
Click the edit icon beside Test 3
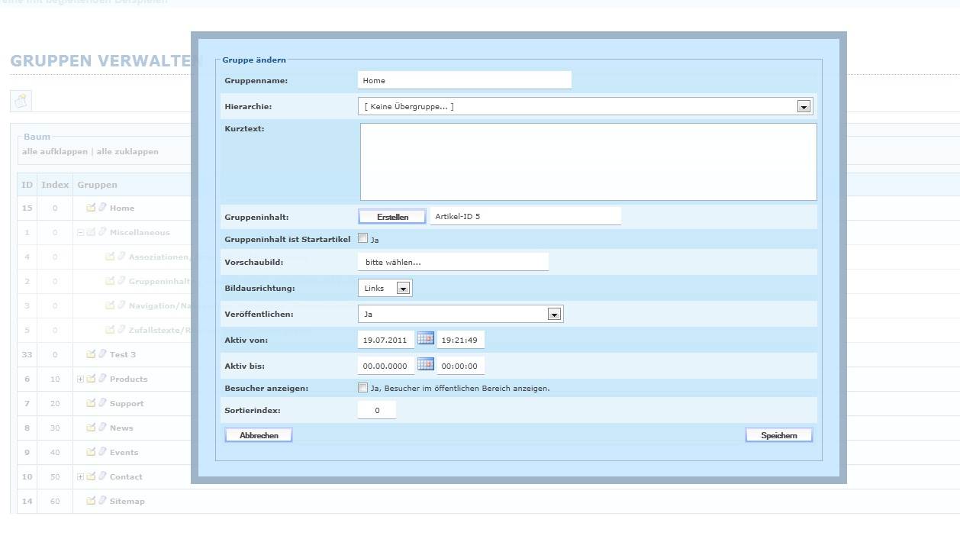[91, 354]
